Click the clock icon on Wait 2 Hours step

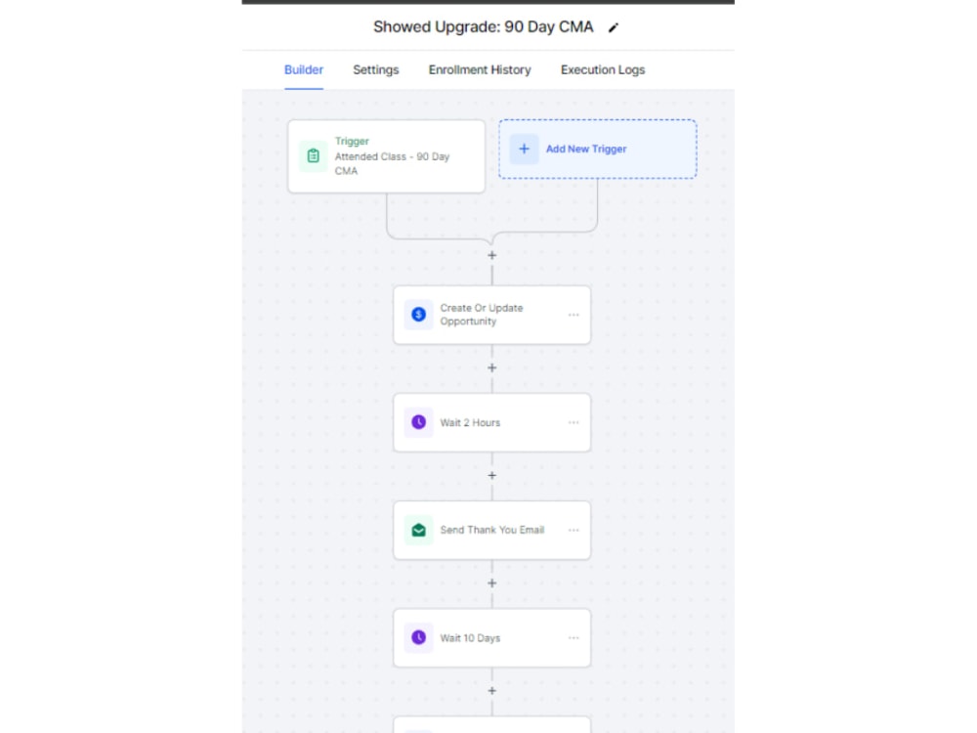pos(418,422)
